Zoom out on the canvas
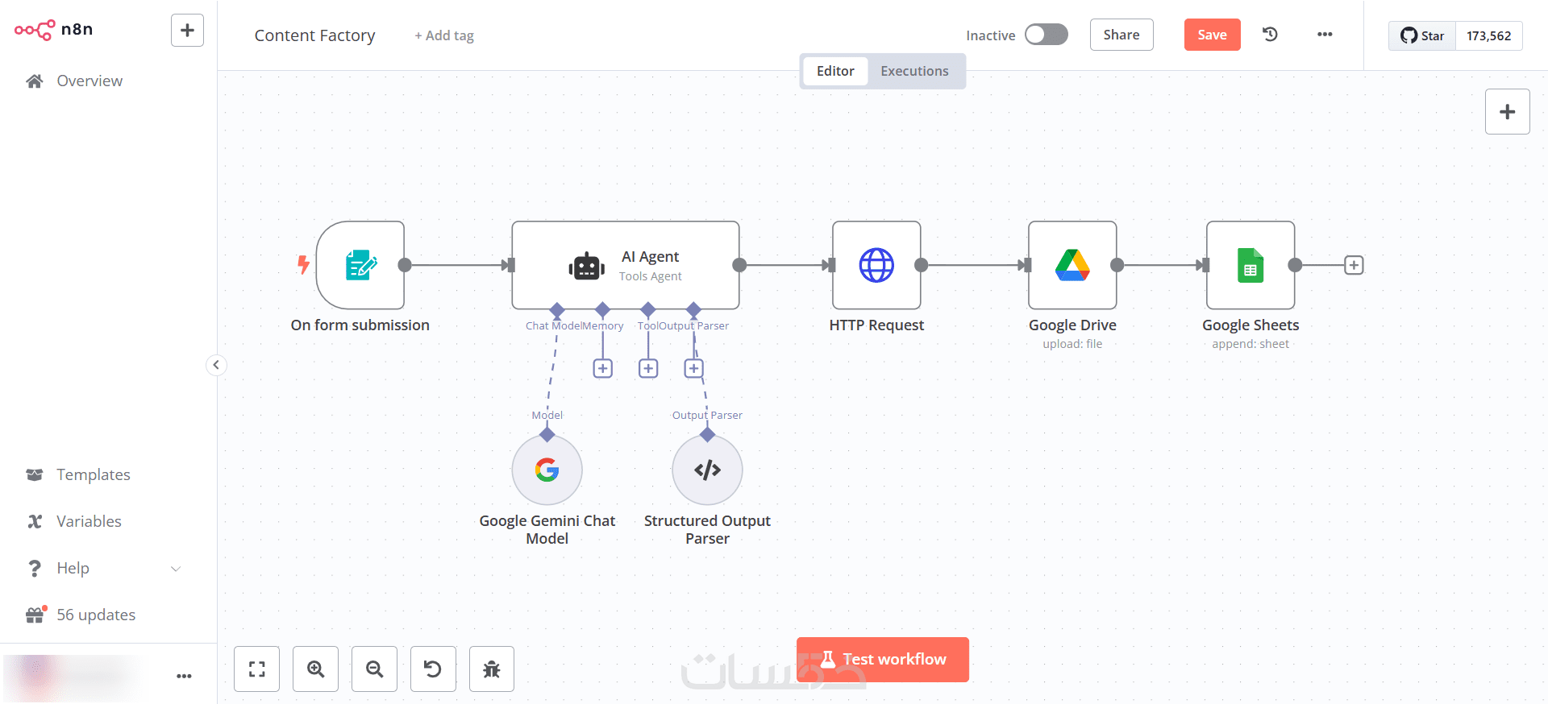Viewport: 1548px width, 704px height. [x=374, y=669]
